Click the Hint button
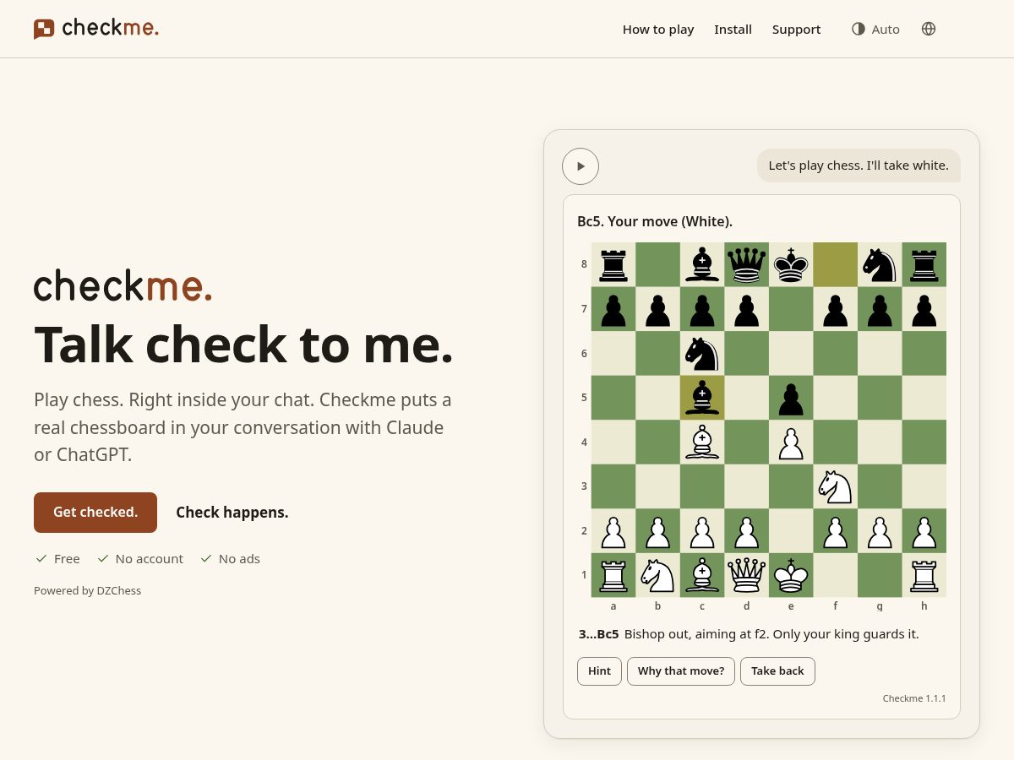The height and width of the screenshot is (760, 1014). (599, 671)
